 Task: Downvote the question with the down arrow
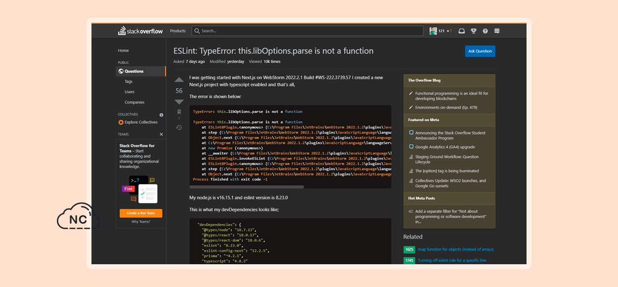click(179, 101)
